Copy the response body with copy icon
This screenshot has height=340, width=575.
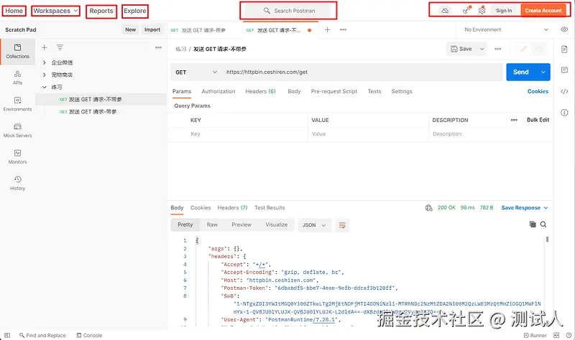pos(533,225)
